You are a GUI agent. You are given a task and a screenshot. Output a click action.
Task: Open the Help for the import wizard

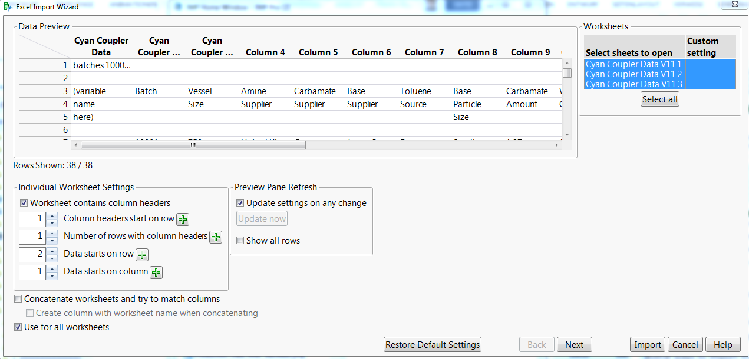click(x=723, y=344)
